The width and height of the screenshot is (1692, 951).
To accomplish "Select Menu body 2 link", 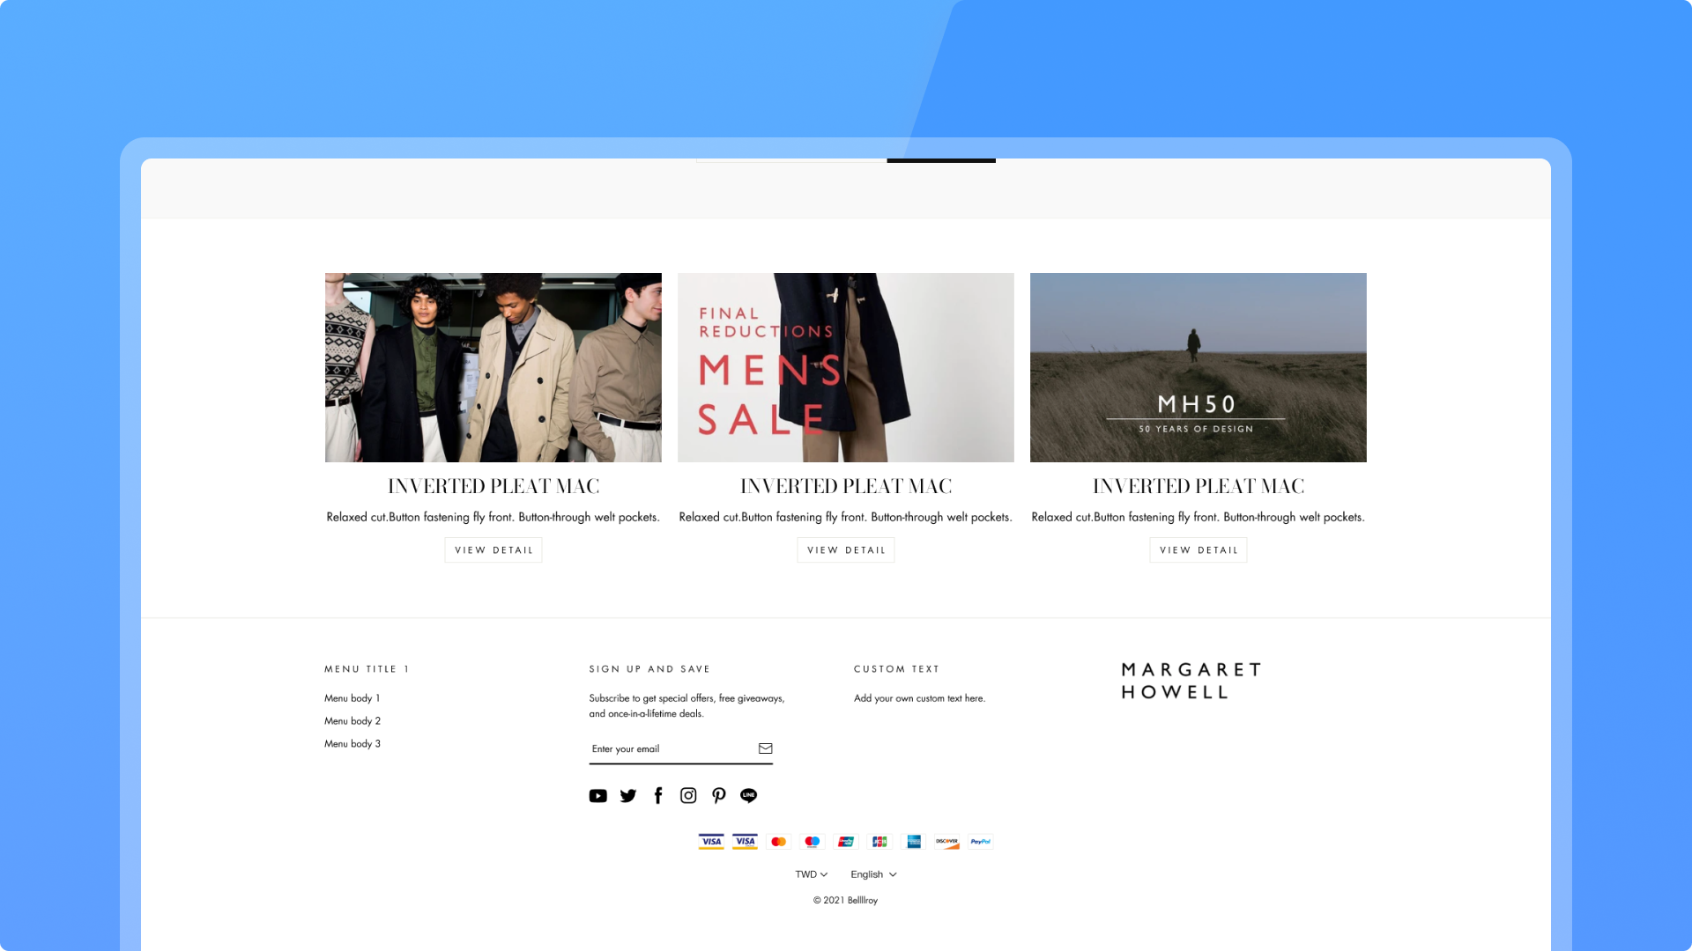I will coord(352,721).
